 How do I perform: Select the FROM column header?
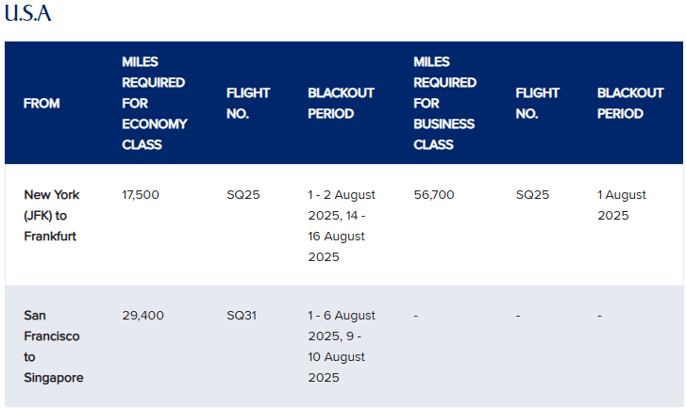click(42, 103)
